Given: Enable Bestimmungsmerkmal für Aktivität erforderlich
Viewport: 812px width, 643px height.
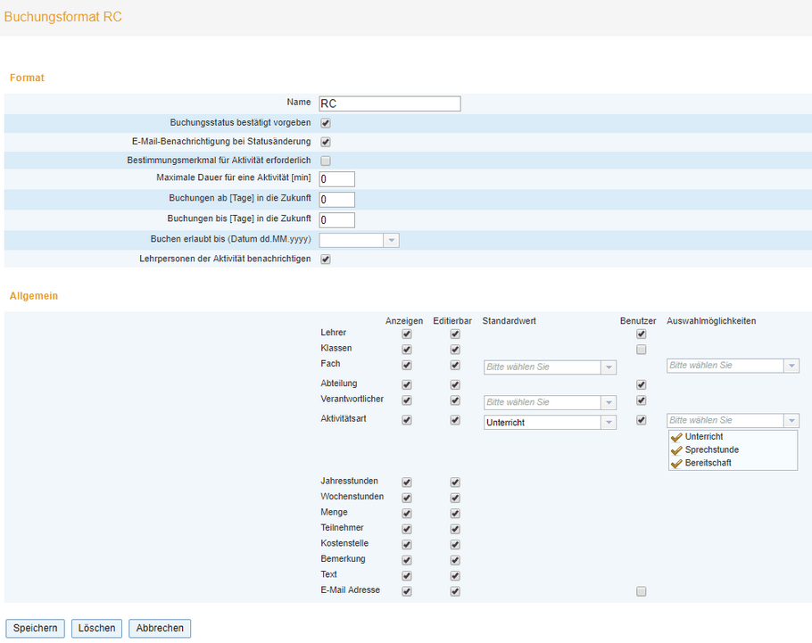Looking at the screenshot, I should (326, 161).
